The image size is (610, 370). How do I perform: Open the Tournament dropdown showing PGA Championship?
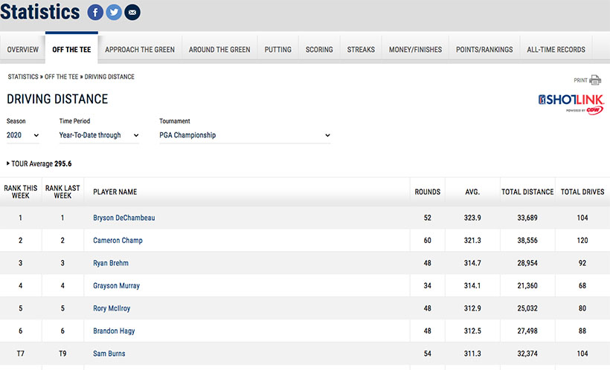(245, 135)
